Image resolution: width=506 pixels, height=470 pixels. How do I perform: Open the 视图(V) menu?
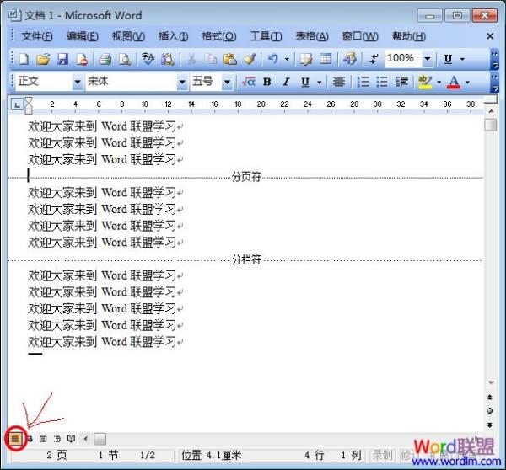[x=128, y=36]
